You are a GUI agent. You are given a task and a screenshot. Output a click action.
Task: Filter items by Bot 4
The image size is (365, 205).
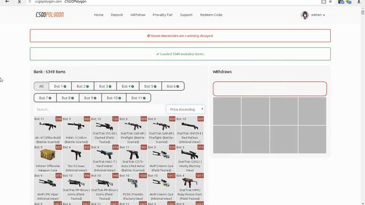pos(128,86)
